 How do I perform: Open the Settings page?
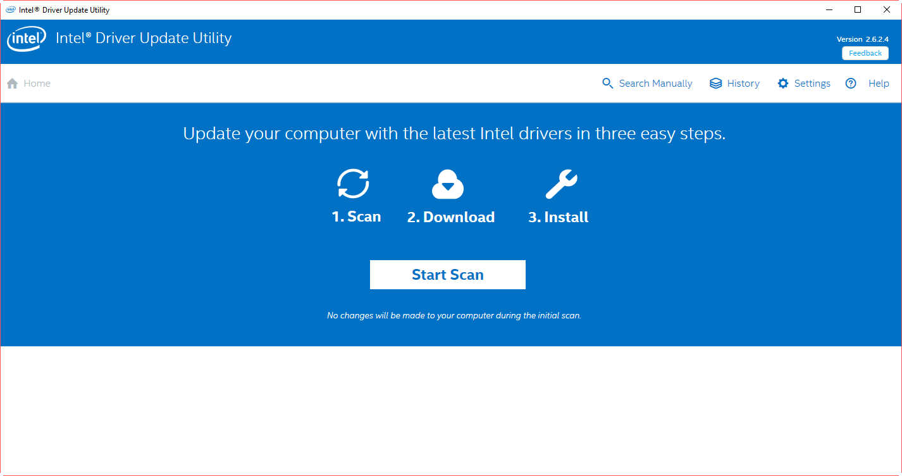pos(812,84)
